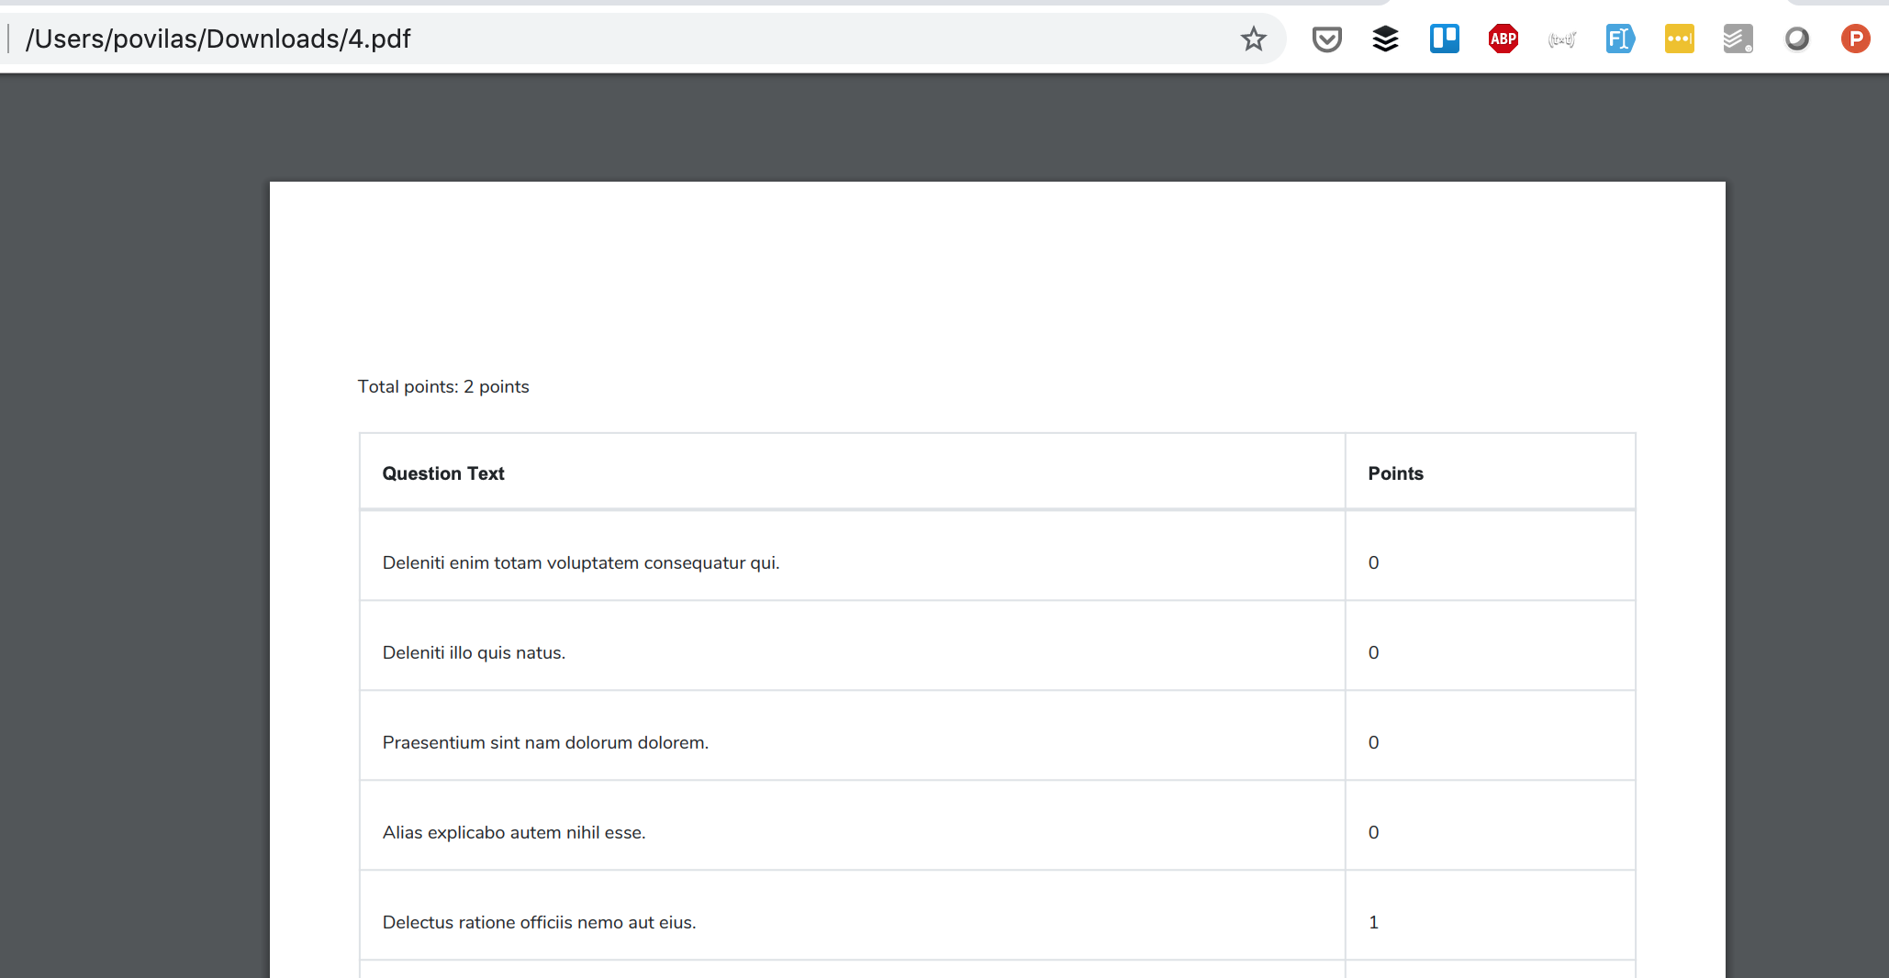Click the orange P extension icon
1889x978 pixels.
1855,39
